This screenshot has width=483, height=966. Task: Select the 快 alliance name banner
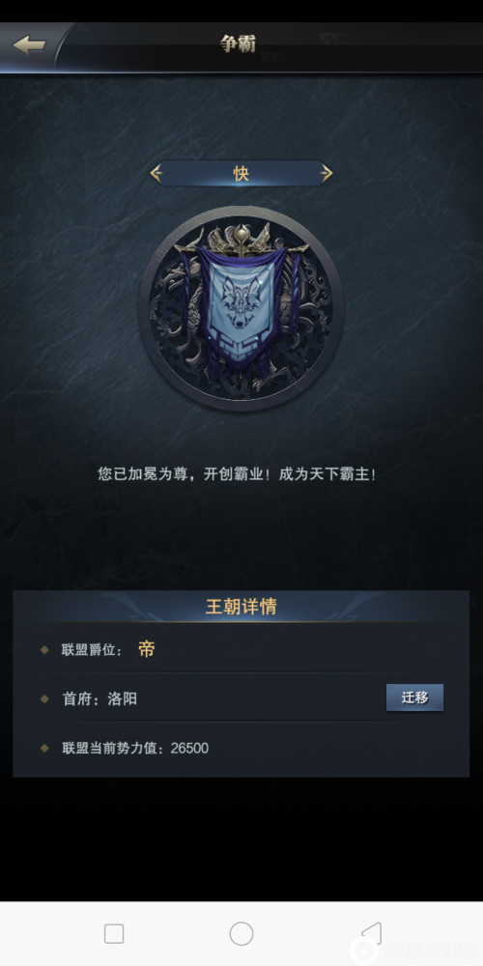coord(241,174)
